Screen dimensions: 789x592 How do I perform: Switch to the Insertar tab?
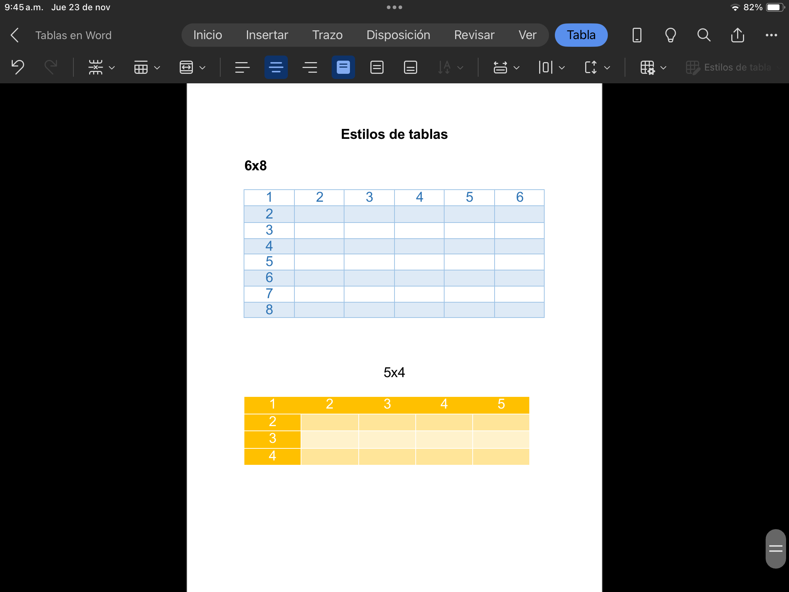[x=267, y=35]
